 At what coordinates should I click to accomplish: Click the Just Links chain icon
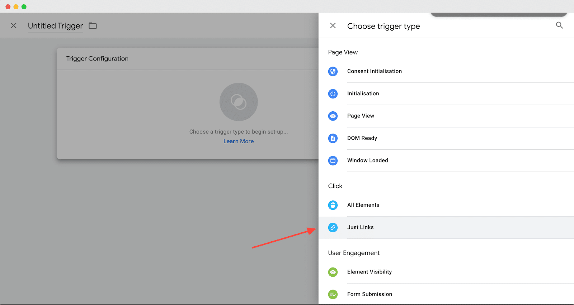click(x=333, y=227)
